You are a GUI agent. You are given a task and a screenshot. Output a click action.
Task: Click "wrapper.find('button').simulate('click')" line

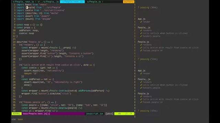click(46, 94)
